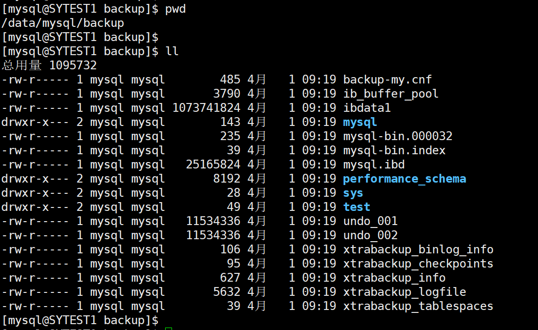Select the 09:19 time on the sys row
This screenshot has height=330, width=538.
pyautogui.click(x=319, y=193)
